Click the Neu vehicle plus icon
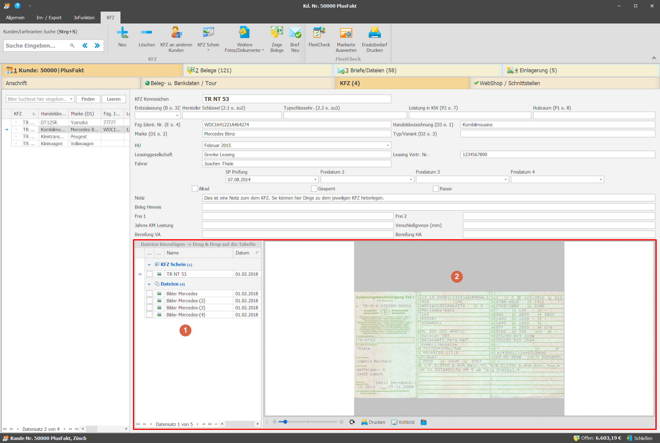This screenshot has height=443, width=660. pos(122,32)
